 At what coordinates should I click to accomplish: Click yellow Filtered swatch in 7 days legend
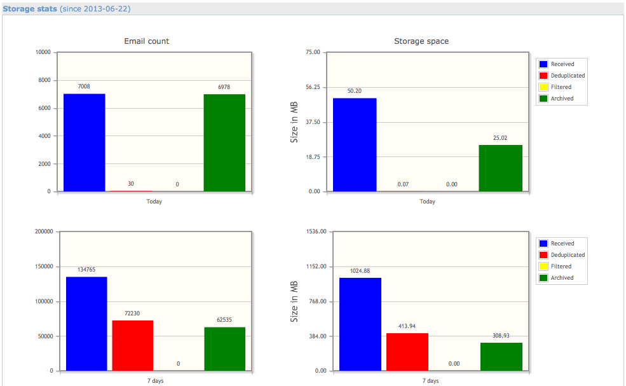tap(543, 266)
